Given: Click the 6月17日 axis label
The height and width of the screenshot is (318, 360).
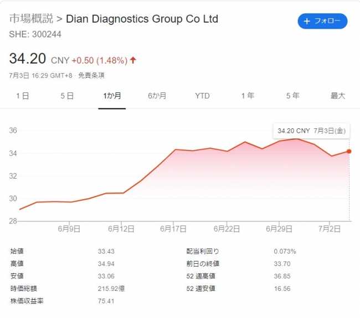Looking at the screenshot, I should click(173, 229).
